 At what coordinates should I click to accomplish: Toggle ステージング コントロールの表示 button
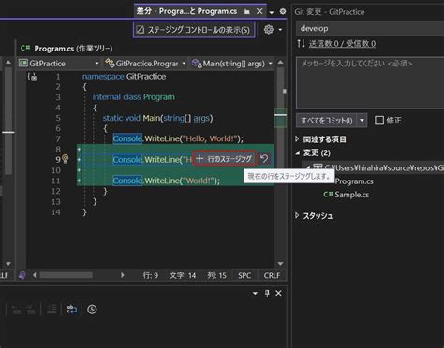[x=194, y=30]
